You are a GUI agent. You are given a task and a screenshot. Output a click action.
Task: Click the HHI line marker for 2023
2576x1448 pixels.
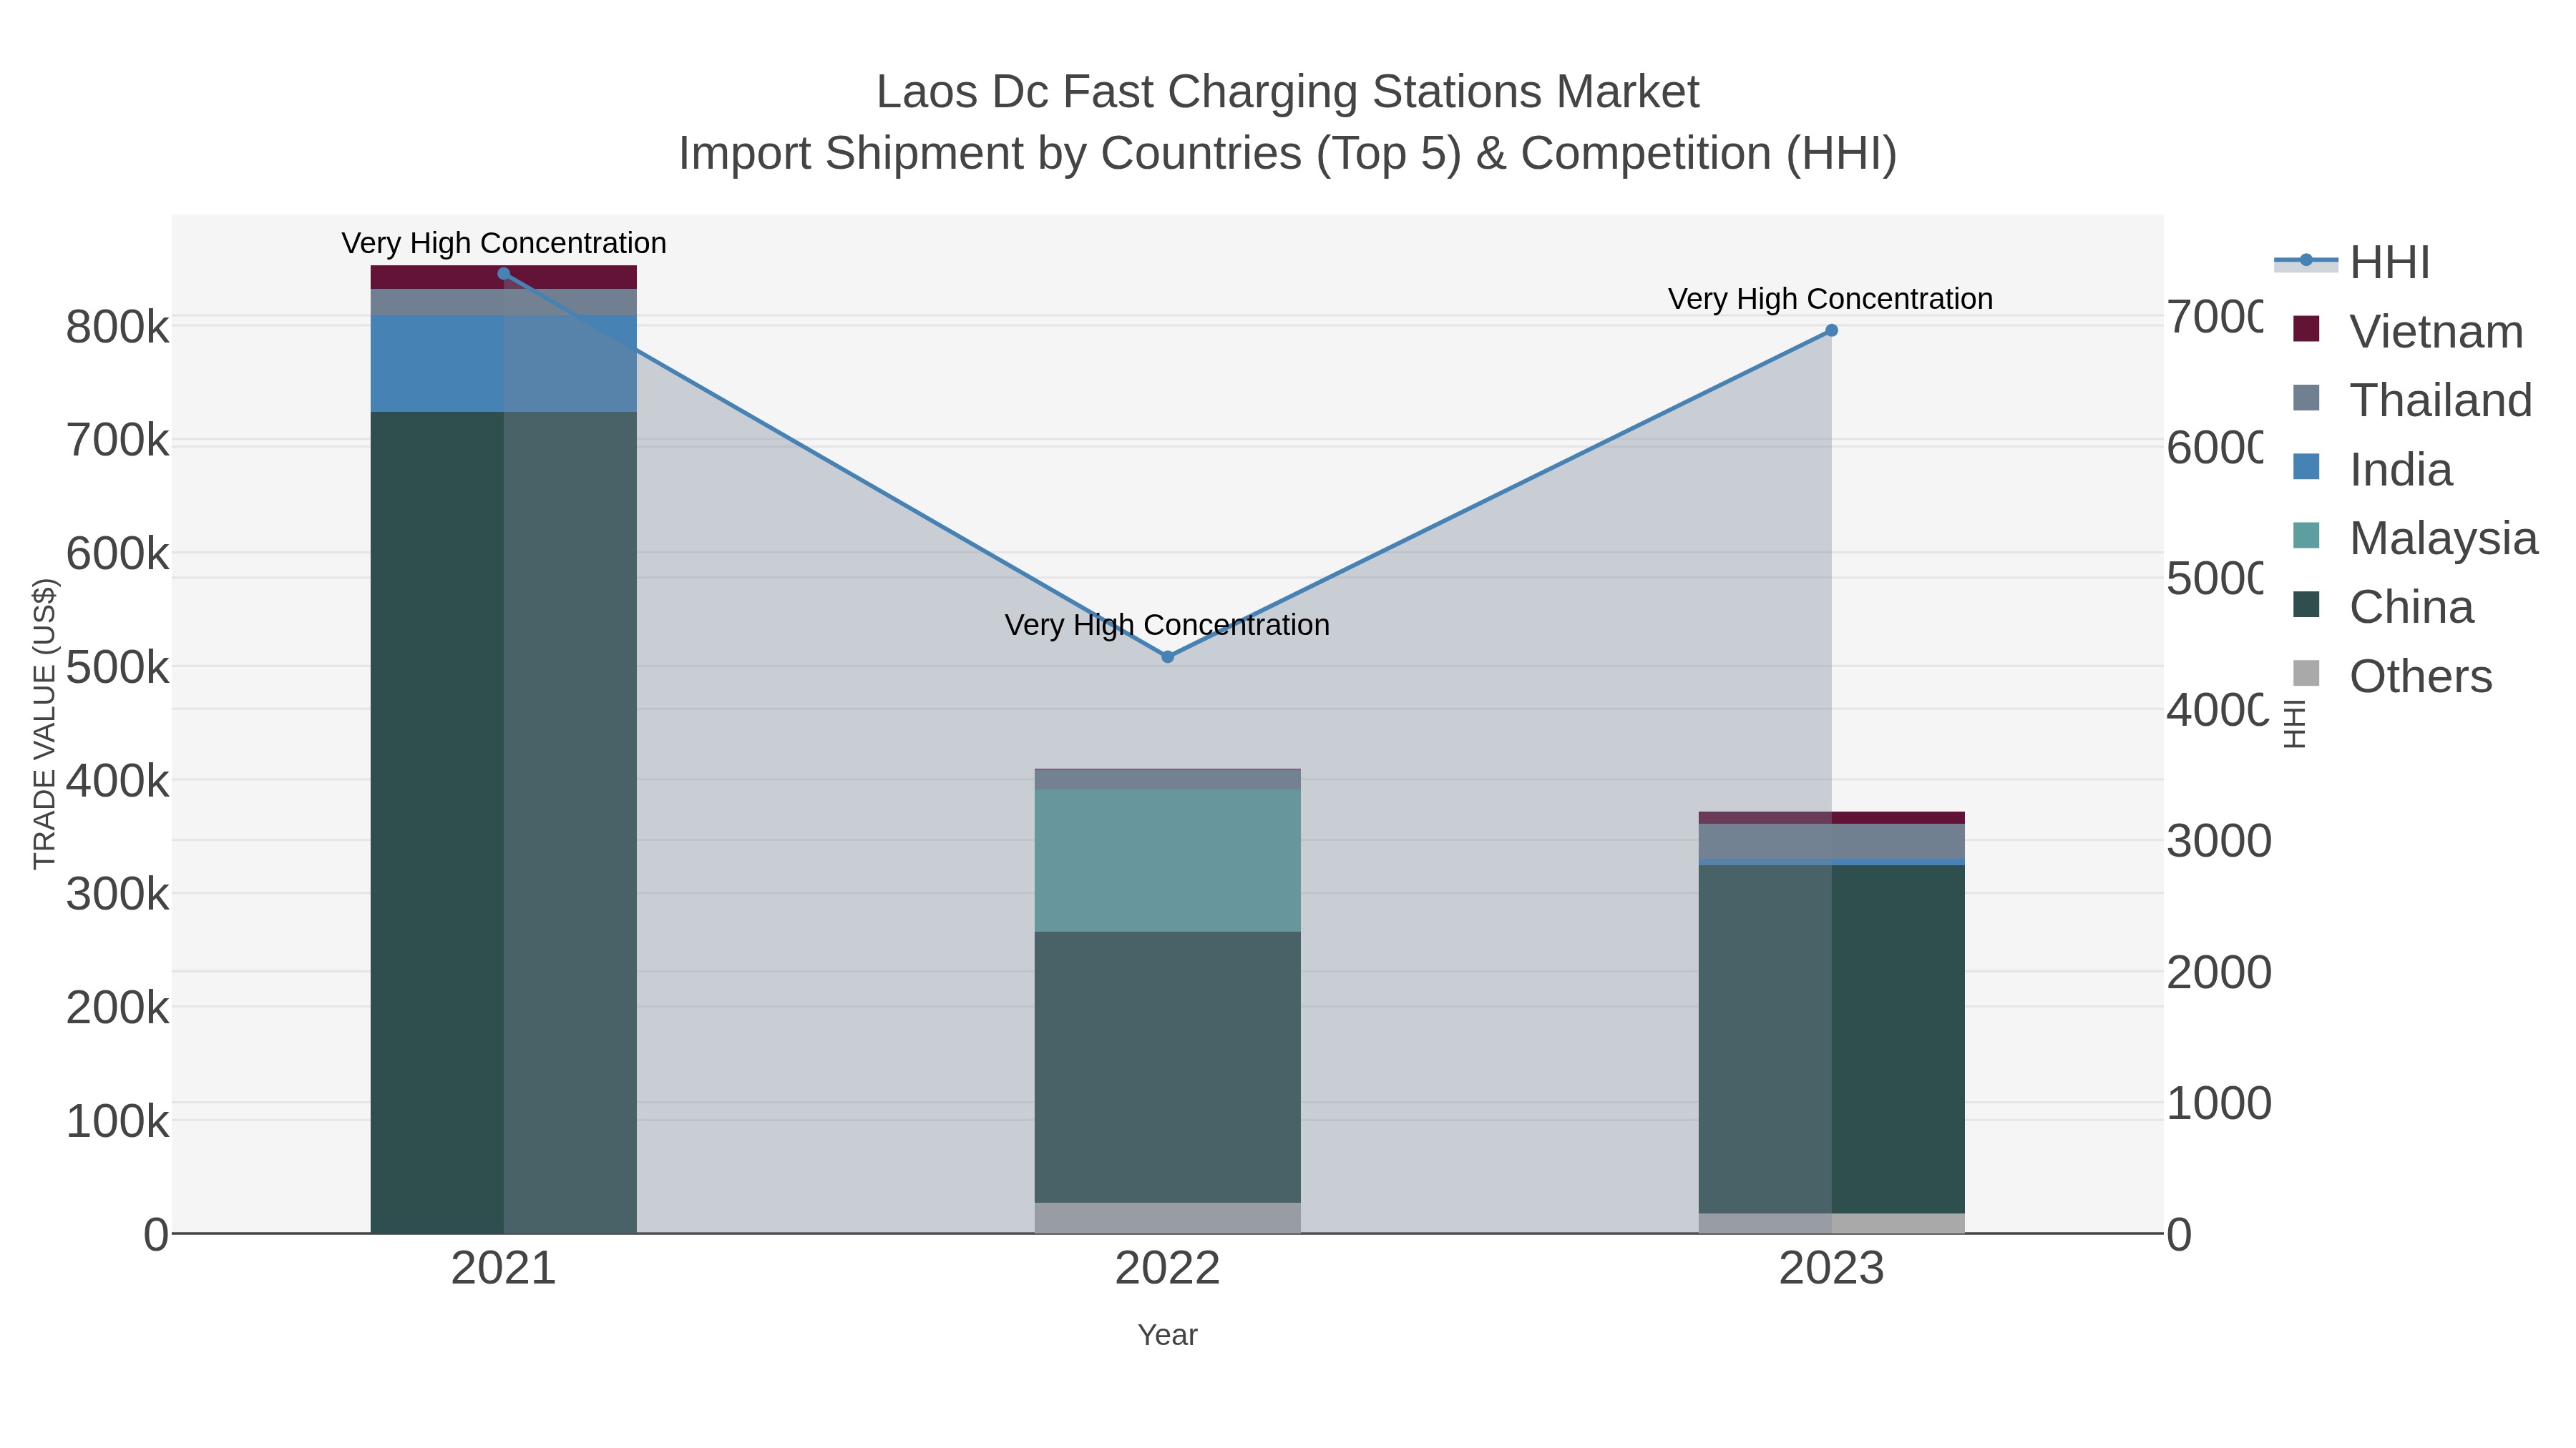(1831, 331)
